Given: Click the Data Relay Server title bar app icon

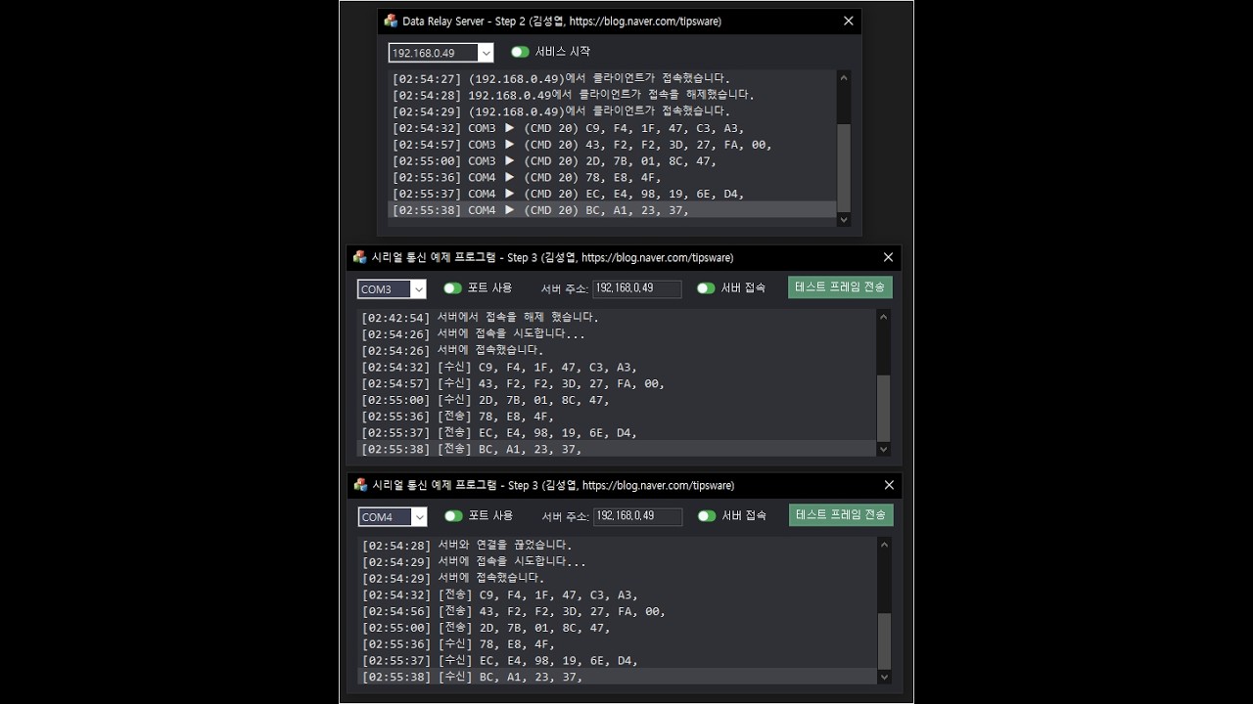Looking at the screenshot, I should (x=392, y=21).
